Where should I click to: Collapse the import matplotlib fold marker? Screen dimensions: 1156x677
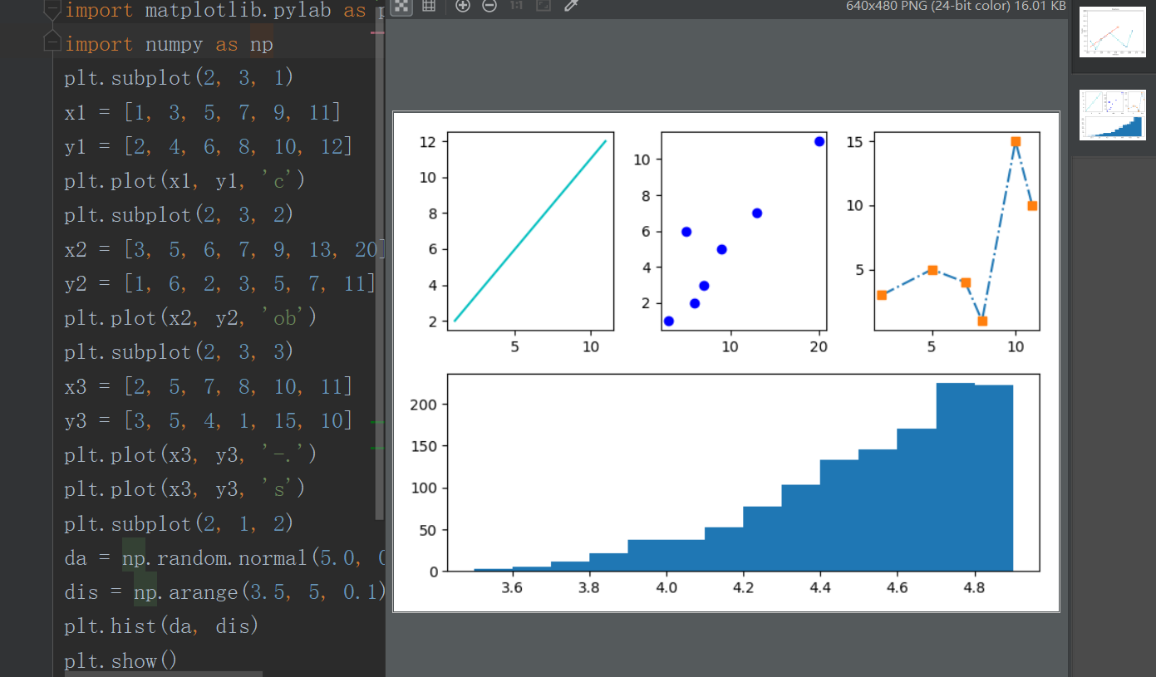coord(53,10)
